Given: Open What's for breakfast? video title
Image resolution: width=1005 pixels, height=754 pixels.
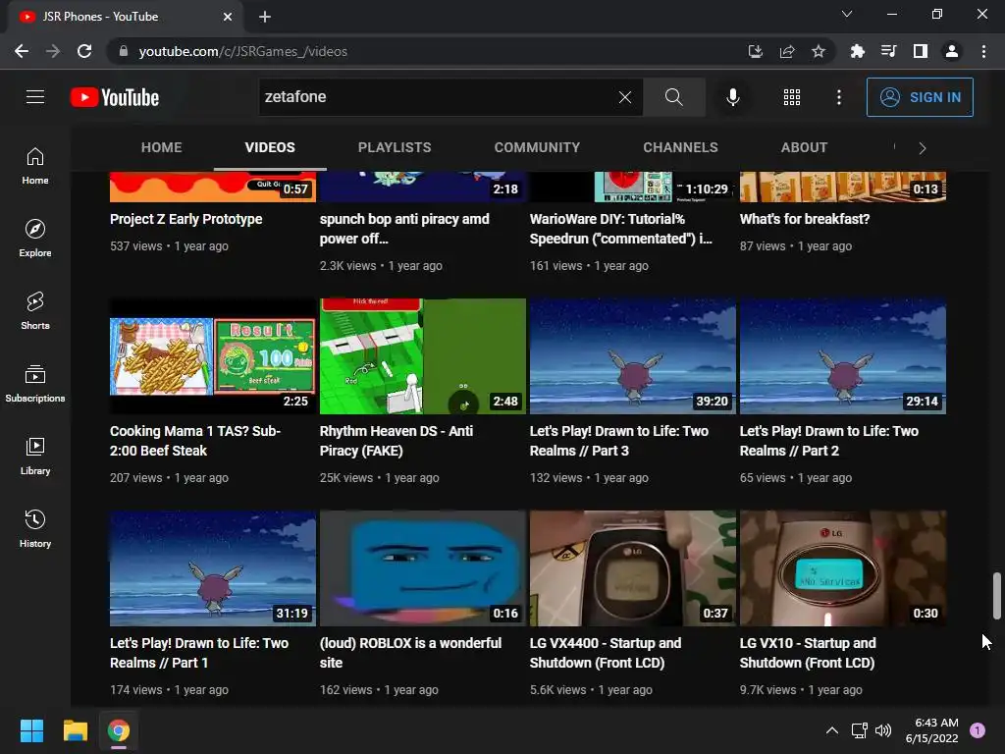Looking at the screenshot, I should coord(805,219).
